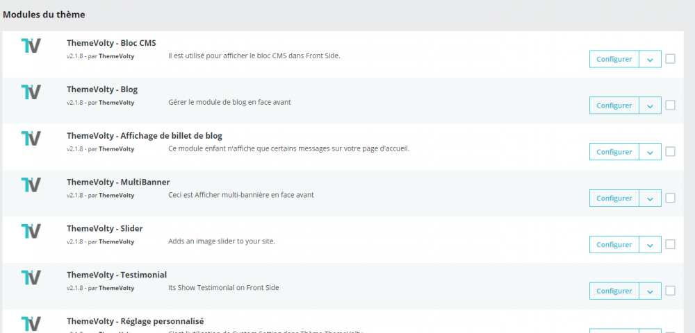Open dropdown arrow next to Bloc CMS Configurer
This screenshot has height=333, width=695.
tap(651, 59)
